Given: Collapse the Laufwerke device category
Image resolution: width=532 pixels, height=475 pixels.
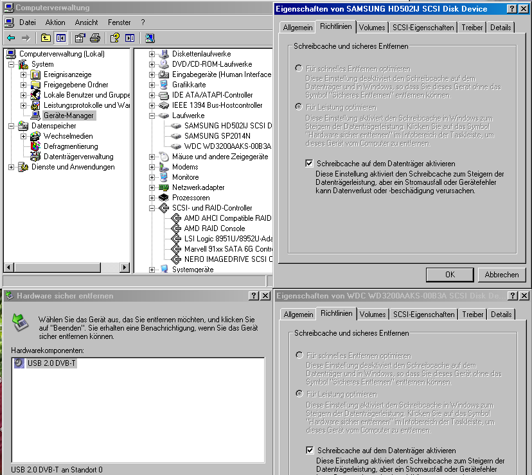Looking at the screenshot, I should [x=152, y=116].
